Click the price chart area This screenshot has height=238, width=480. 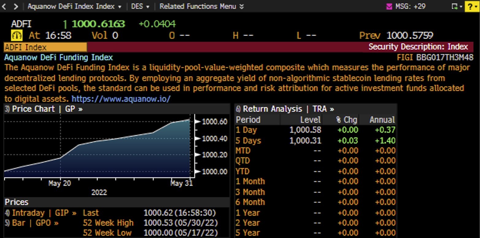tap(99, 146)
